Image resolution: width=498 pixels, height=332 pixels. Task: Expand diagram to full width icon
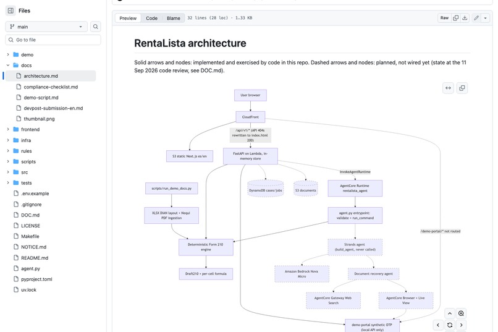pyautogui.click(x=448, y=88)
